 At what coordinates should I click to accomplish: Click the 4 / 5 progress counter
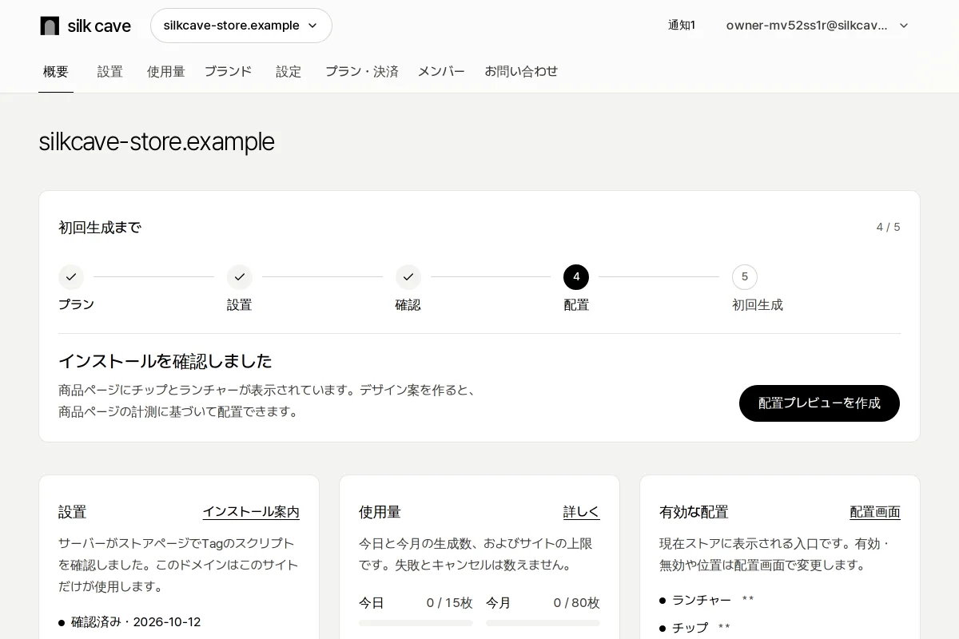pos(888,228)
